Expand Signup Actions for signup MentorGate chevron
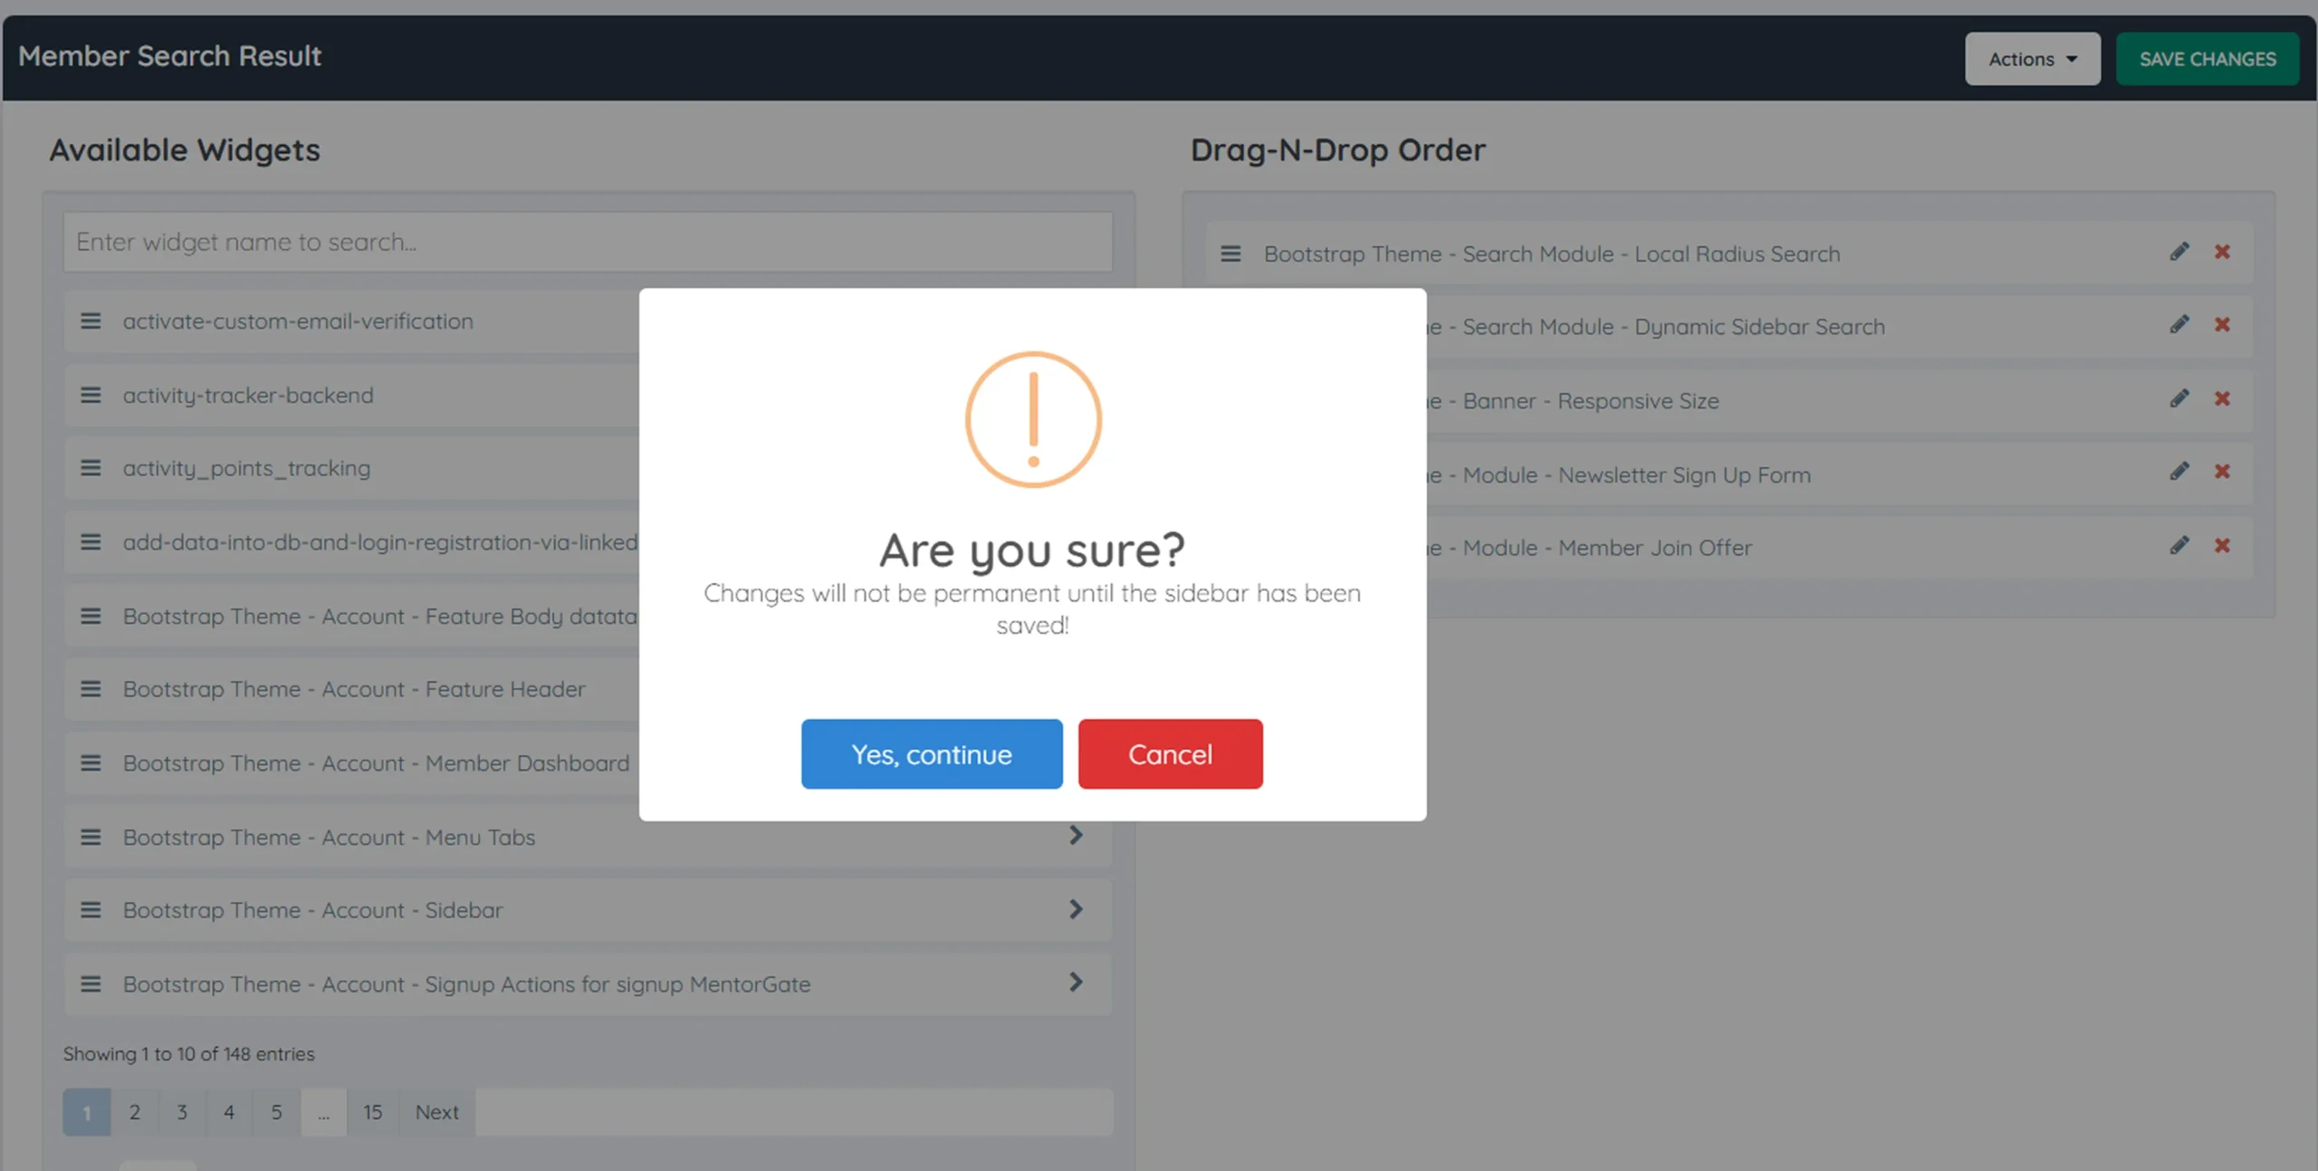The height and width of the screenshot is (1171, 2318). pos(1076,983)
